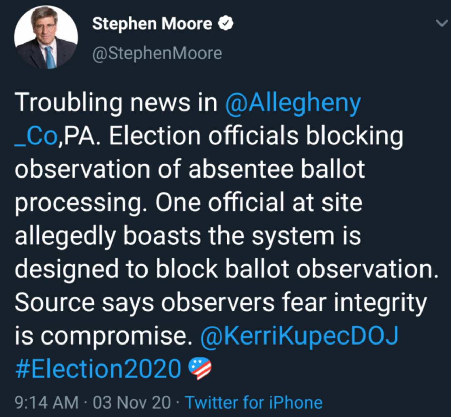Visit the @StephenMoore handle
Viewport: 451px width, 417px height.
click(157, 53)
